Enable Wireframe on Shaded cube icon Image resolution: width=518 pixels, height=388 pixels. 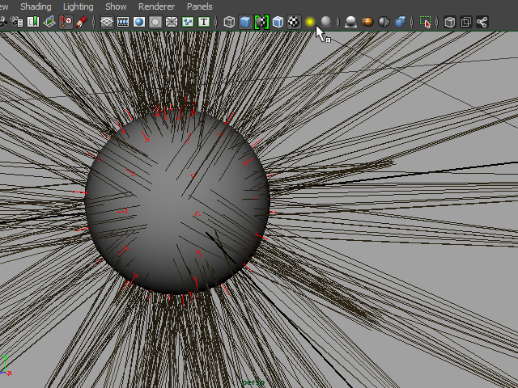pyautogui.click(x=278, y=22)
